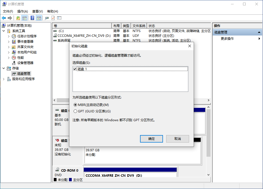Sort by 布局 column header

(116, 26)
